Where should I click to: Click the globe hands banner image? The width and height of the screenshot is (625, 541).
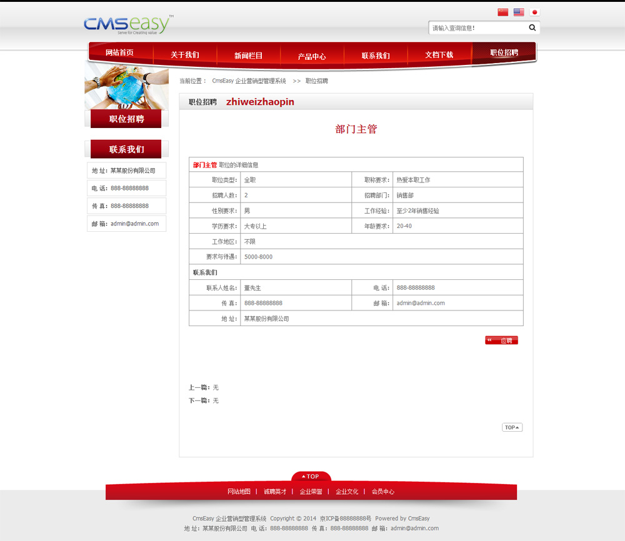click(x=126, y=86)
